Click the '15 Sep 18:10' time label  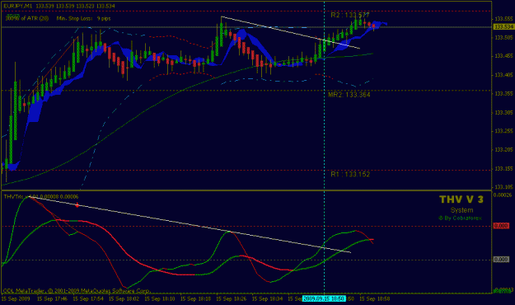160,298
